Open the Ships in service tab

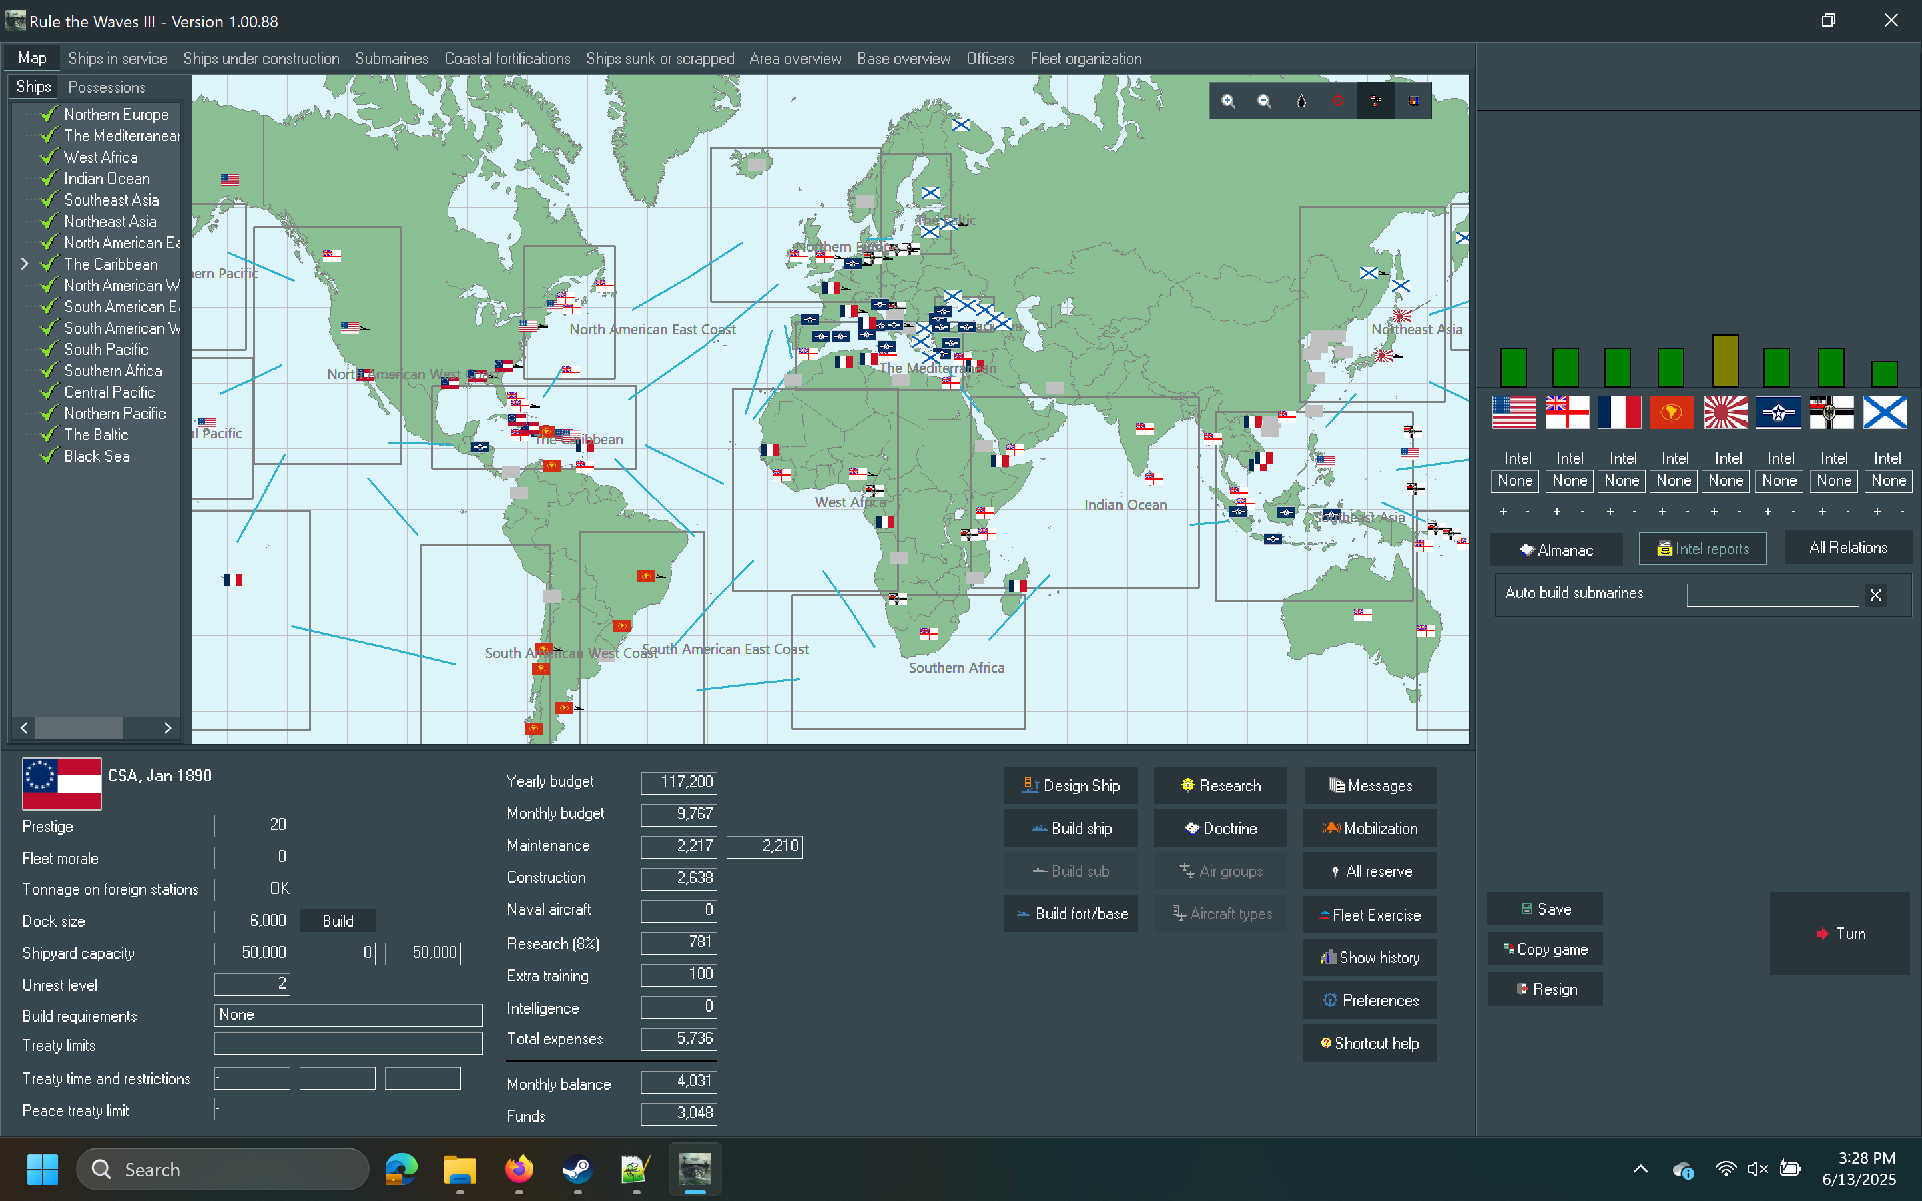(117, 59)
